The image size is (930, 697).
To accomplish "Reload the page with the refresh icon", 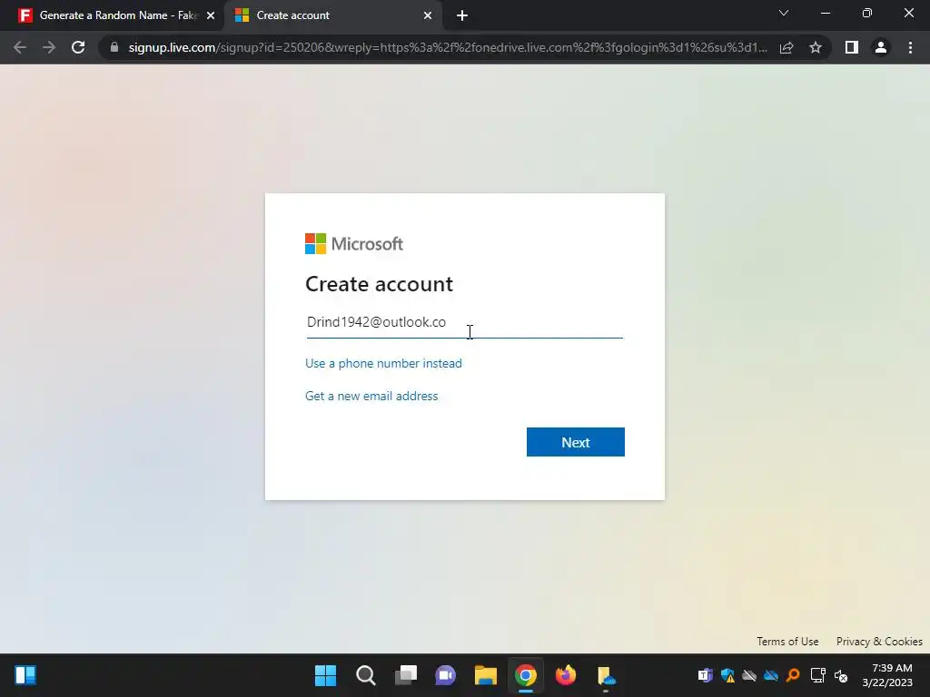I will pyautogui.click(x=78, y=47).
